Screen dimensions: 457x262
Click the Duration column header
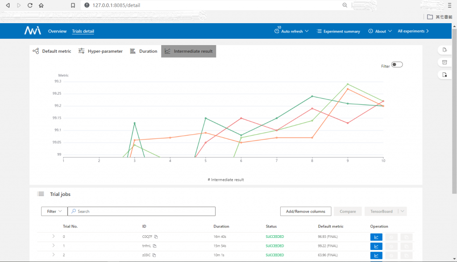coord(221,226)
